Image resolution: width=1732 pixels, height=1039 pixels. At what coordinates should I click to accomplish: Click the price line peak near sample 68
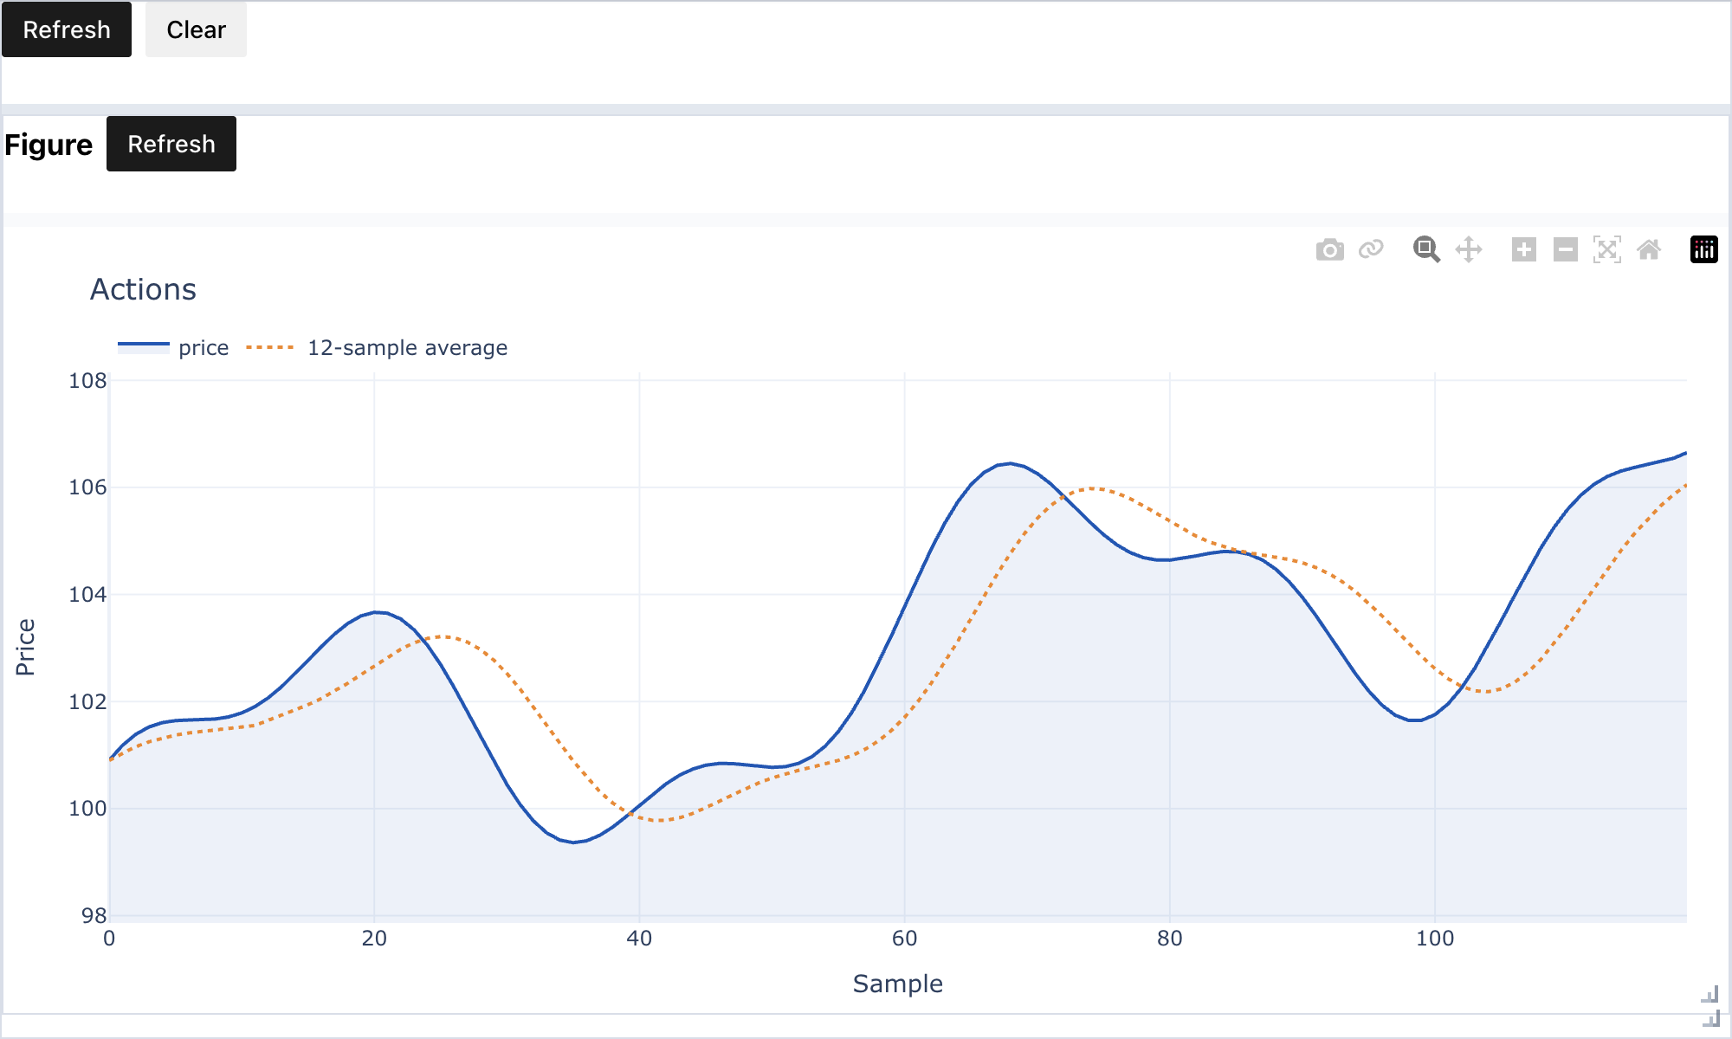1010,464
